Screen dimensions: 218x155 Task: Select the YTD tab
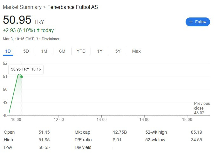click(81, 51)
